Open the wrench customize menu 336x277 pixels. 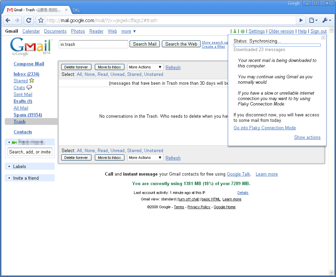[x=326, y=20]
